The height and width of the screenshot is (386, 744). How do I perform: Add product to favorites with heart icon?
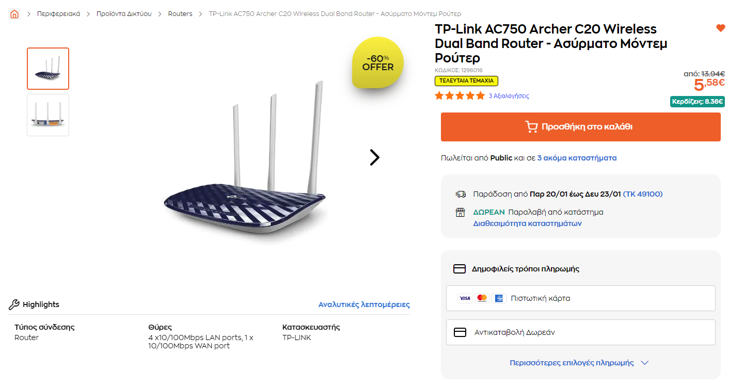(721, 28)
